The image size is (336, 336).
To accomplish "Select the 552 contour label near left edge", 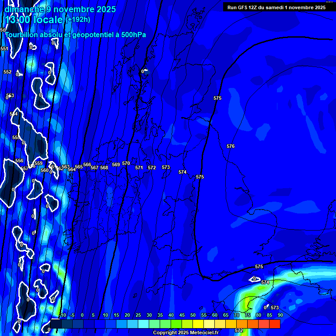I will click(x=7, y=72).
